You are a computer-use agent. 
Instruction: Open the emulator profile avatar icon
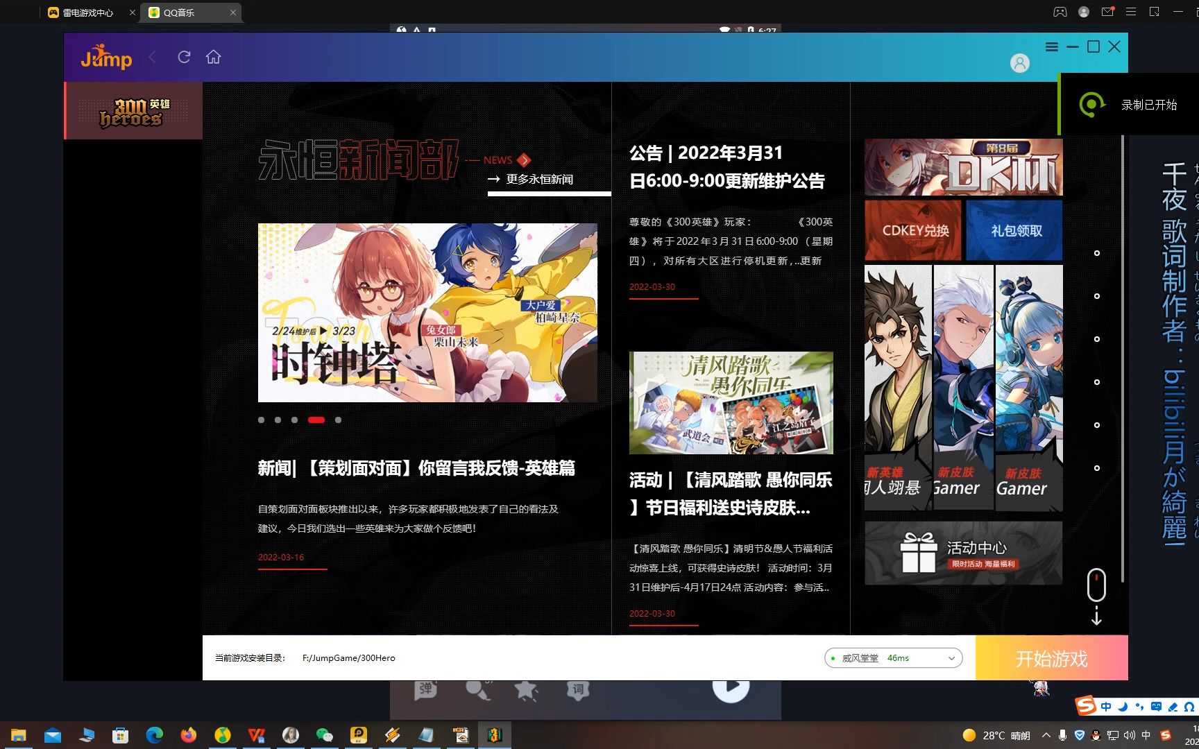(x=1084, y=12)
